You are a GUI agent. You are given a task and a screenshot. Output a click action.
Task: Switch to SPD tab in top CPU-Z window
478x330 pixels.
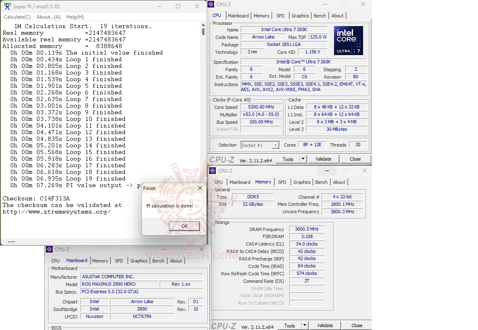(280, 16)
